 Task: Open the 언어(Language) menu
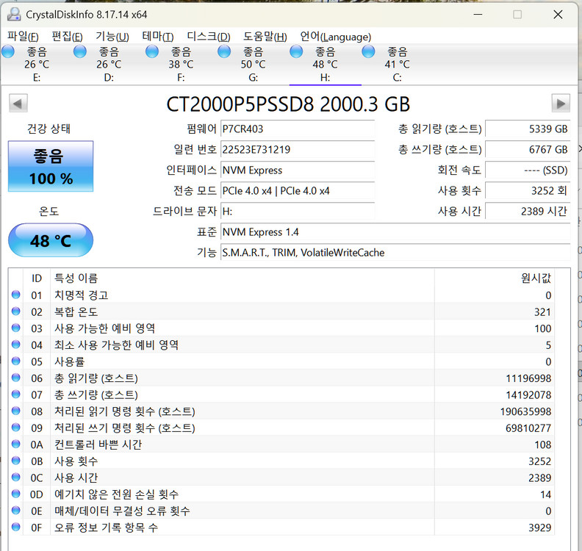coord(336,36)
